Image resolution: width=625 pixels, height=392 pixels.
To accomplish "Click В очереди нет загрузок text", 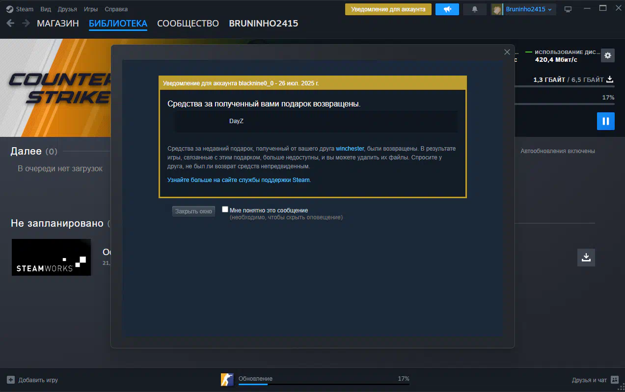I will 60,169.
